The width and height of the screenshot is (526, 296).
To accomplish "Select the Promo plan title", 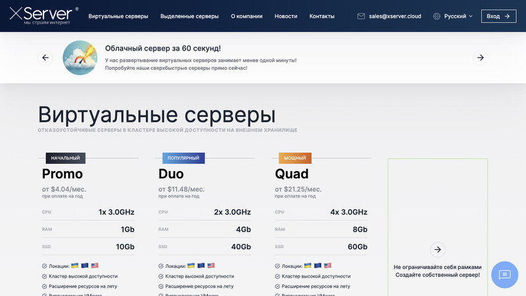I will click(x=62, y=174).
